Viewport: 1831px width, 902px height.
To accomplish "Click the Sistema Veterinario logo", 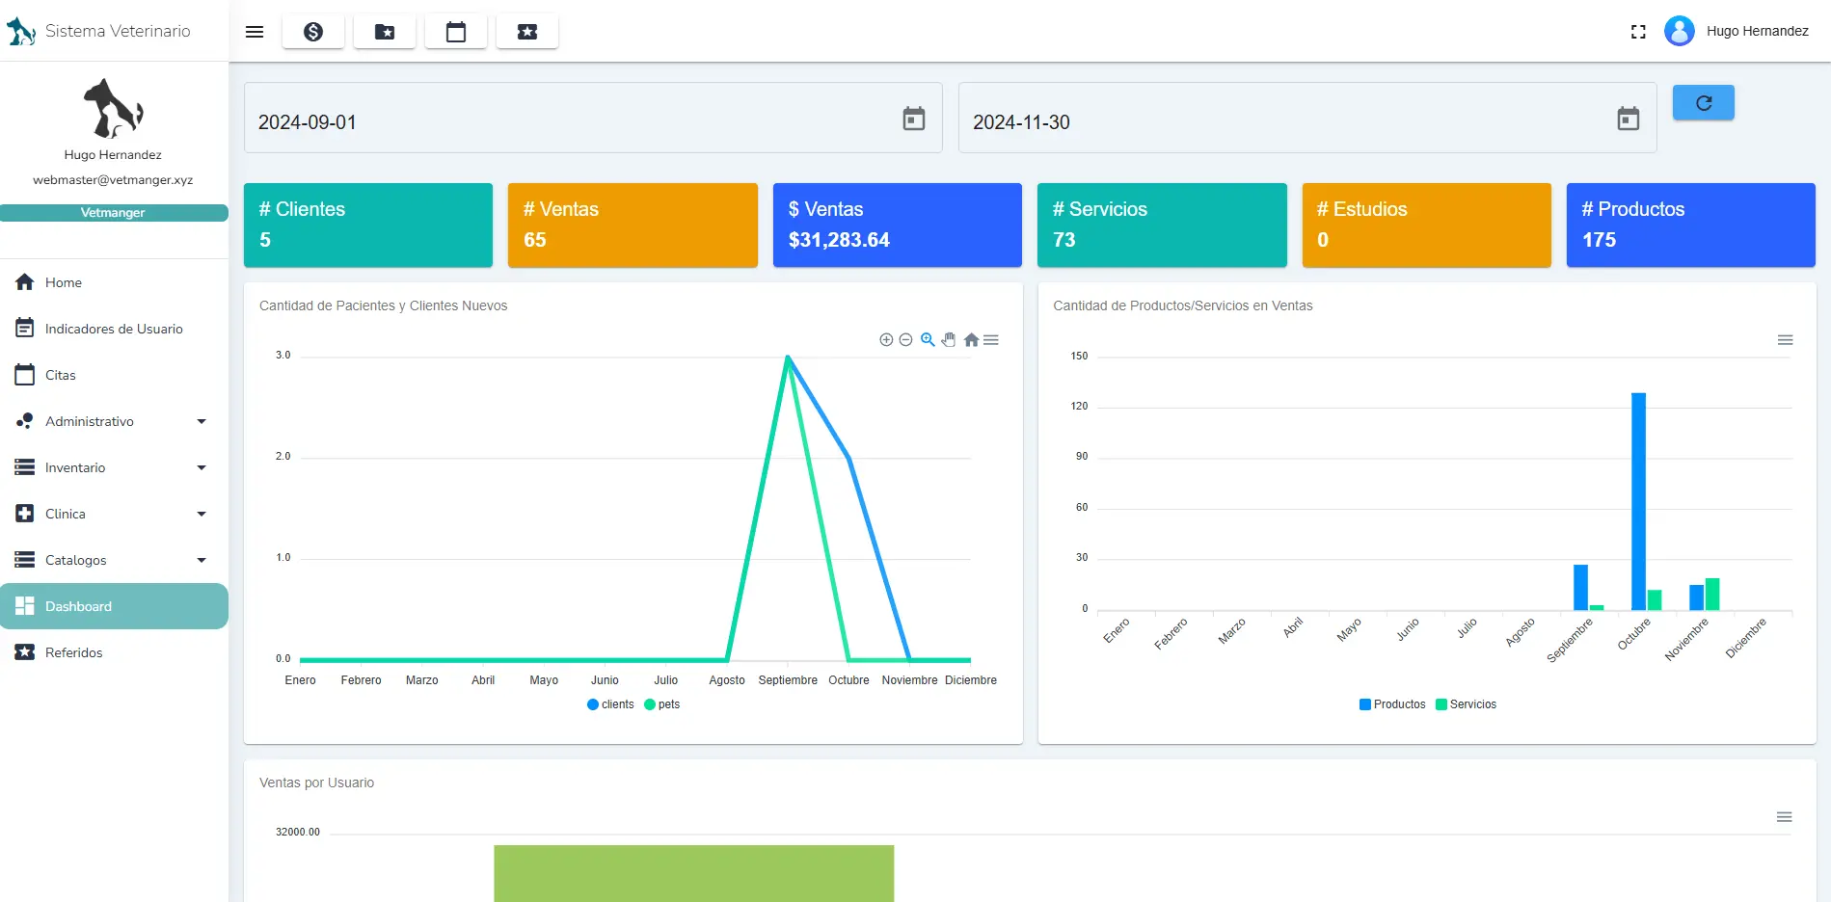I will coord(21,32).
